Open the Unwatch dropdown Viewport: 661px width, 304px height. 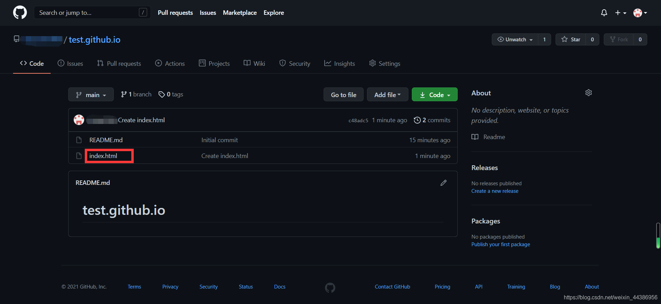(x=515, y=40)
